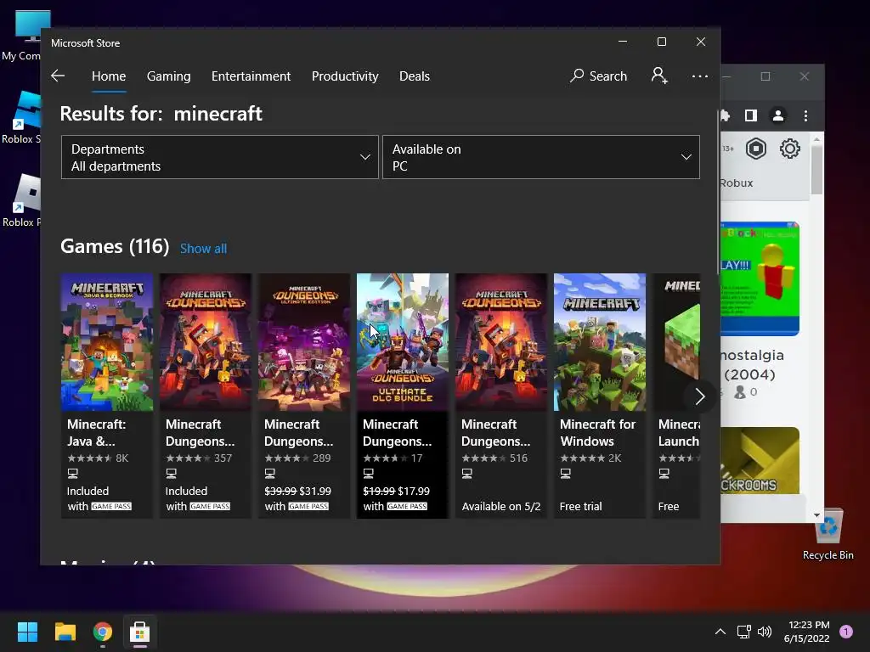870x652 pixels.
Task: Click the Backrooms game thumbnail in browser
Action: click(760, 460)
